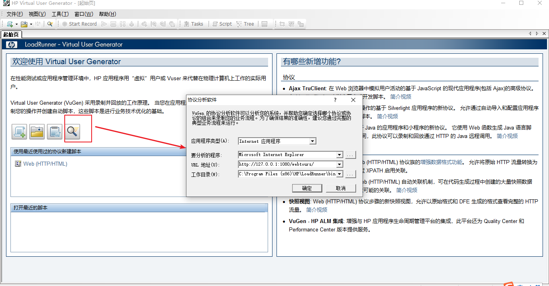Click the Web (HTTP/HTML) recent protocol link
Image resolution: width=549 pixels, height=286 pixels.
[x=45, y=164]
